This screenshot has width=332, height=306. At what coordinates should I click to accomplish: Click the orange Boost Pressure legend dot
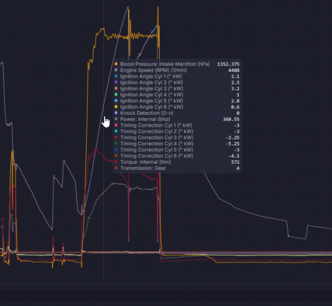click(x=116, y=64)
